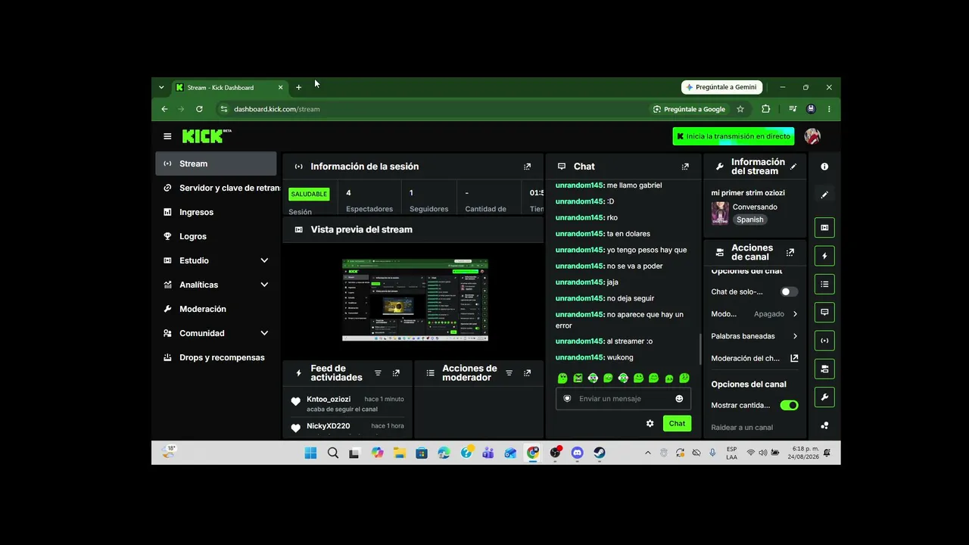
Task: Go to Ingresos in the sidebar
Action: pyautogui.click(x=216, y=212)
